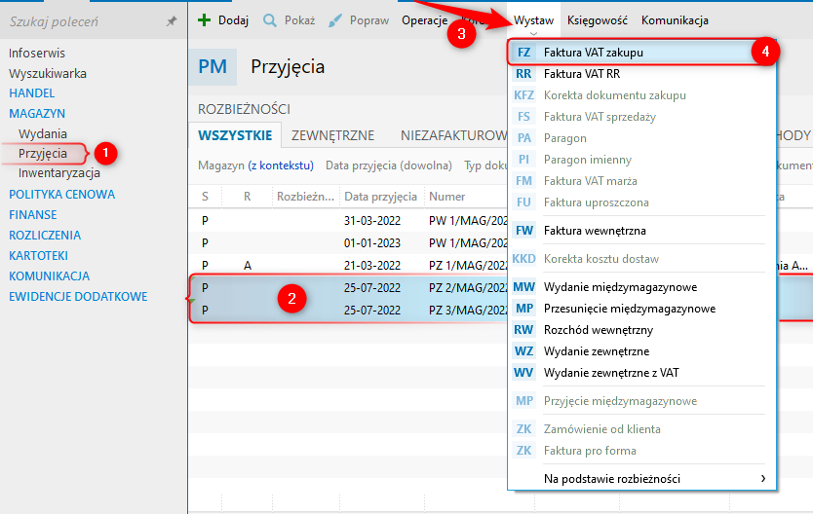Open the Wystaw menu
The image size is (813, 514).
533,20
